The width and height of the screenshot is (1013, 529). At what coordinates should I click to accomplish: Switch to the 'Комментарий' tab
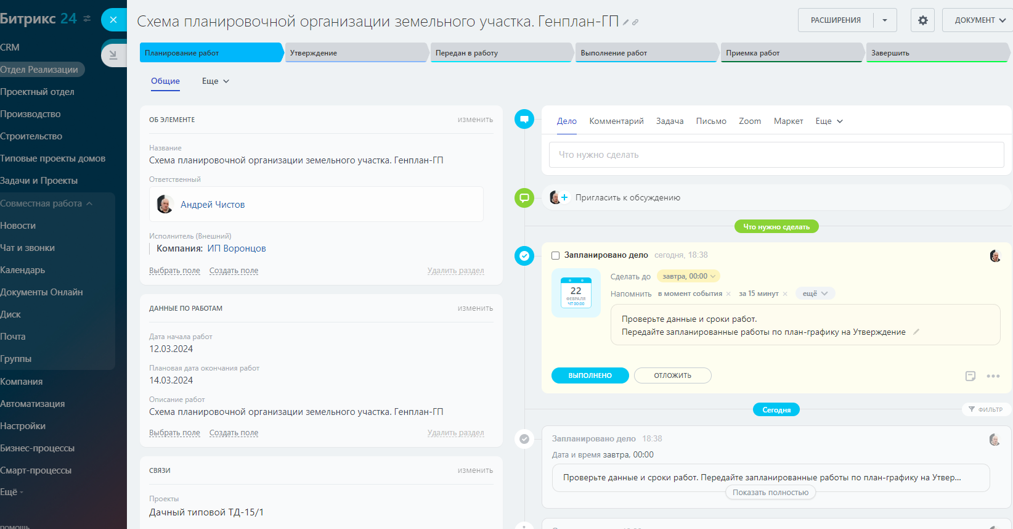[616, 121]
